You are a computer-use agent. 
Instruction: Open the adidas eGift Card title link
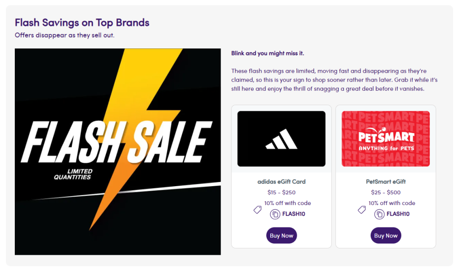[281, 182]
